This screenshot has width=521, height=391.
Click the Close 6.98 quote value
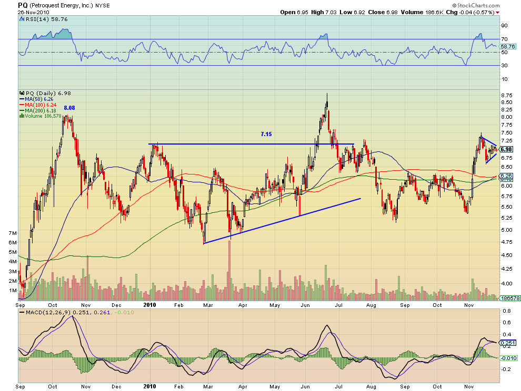pyautogui.click(x=383, y=12)
